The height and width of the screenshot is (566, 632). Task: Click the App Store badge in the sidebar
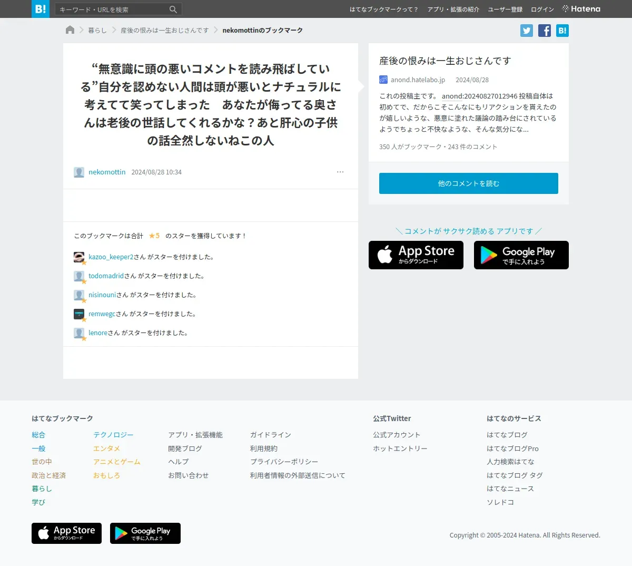(x=416, y=255)
